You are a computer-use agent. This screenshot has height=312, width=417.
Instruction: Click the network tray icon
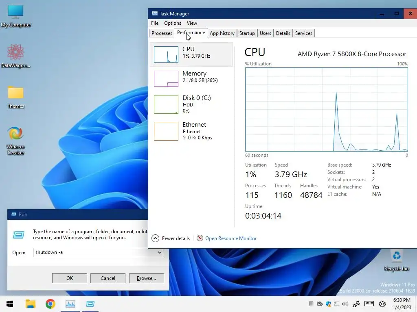coord(337,304)
